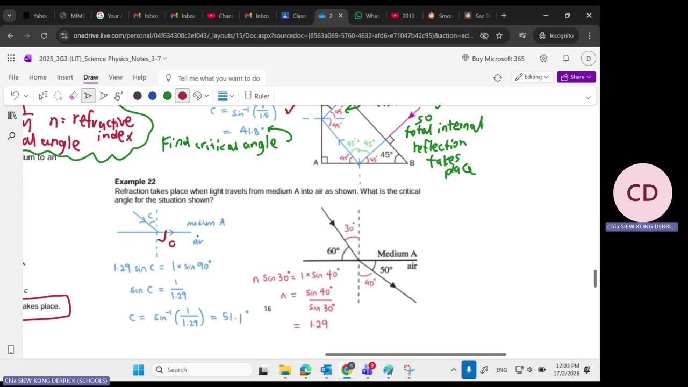The width and height of the screenshot is (688, 387).
Task: Toggle the taskbar microphone button
Action: point(469,370)
